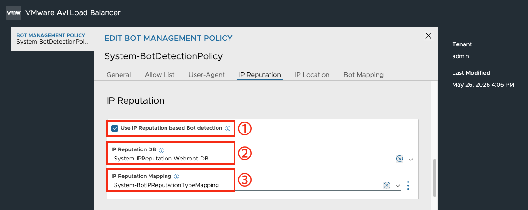
Task: Show info icon next to IP Reputation Mapping
Action: coord(177,177)
